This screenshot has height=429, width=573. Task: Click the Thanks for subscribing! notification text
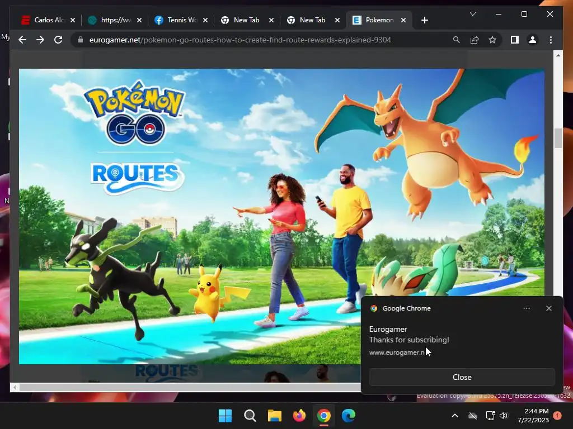click(x=409, y=340)
